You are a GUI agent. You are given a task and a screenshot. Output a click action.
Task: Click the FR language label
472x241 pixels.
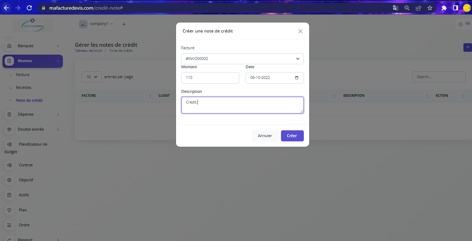pyautogui.click(x=468, y=24)
